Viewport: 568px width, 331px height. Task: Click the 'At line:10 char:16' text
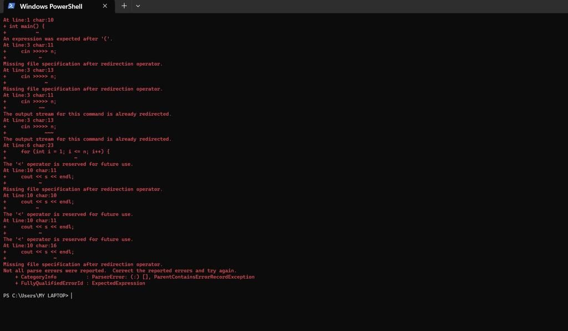point(31,245)
